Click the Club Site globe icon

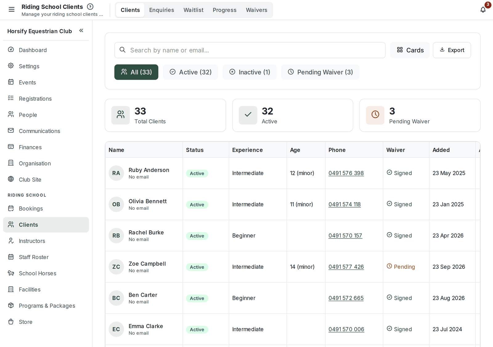11,179
